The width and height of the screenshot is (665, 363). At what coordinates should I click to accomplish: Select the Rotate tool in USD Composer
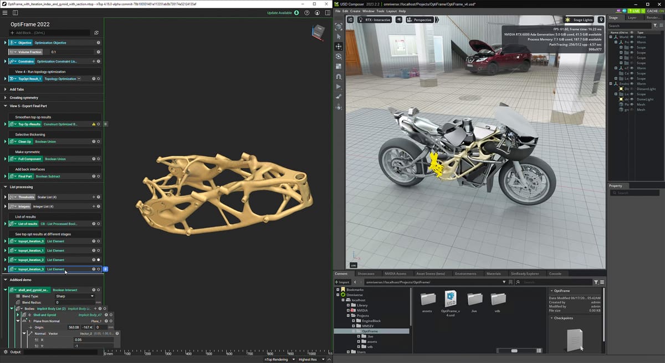339,56
